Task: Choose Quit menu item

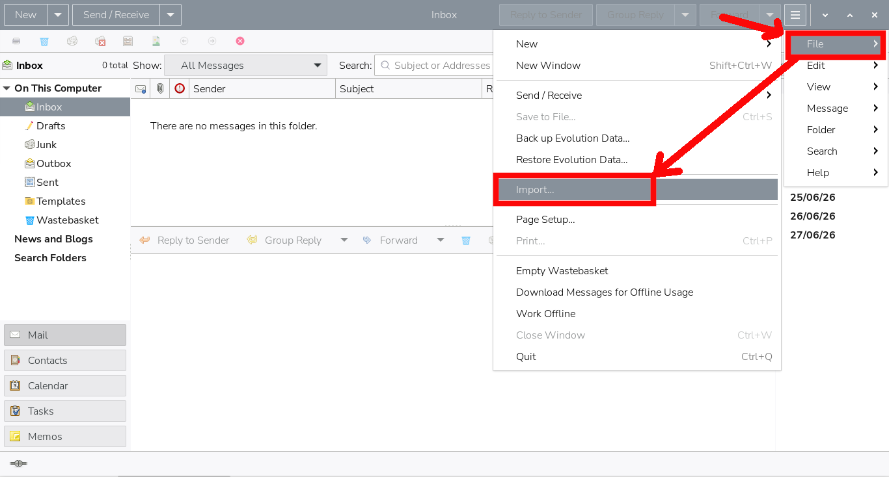Action: [637, 357]
